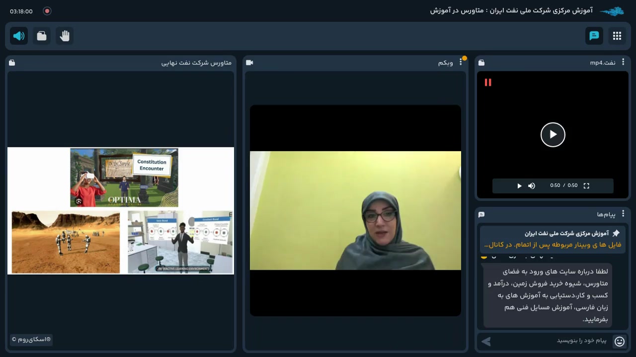
Task: Click the briefcase icon in the نفت.mp4 panel header
Action: click(481, 62)
